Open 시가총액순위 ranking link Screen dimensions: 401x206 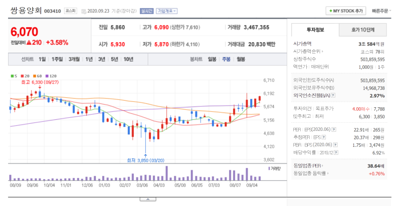308,52
